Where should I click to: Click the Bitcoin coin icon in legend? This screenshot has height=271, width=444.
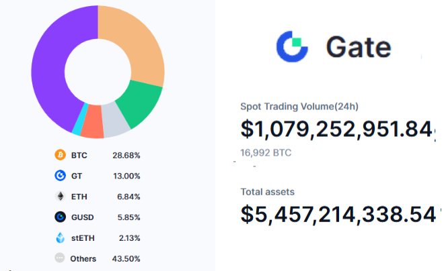[x=60, y=155]
